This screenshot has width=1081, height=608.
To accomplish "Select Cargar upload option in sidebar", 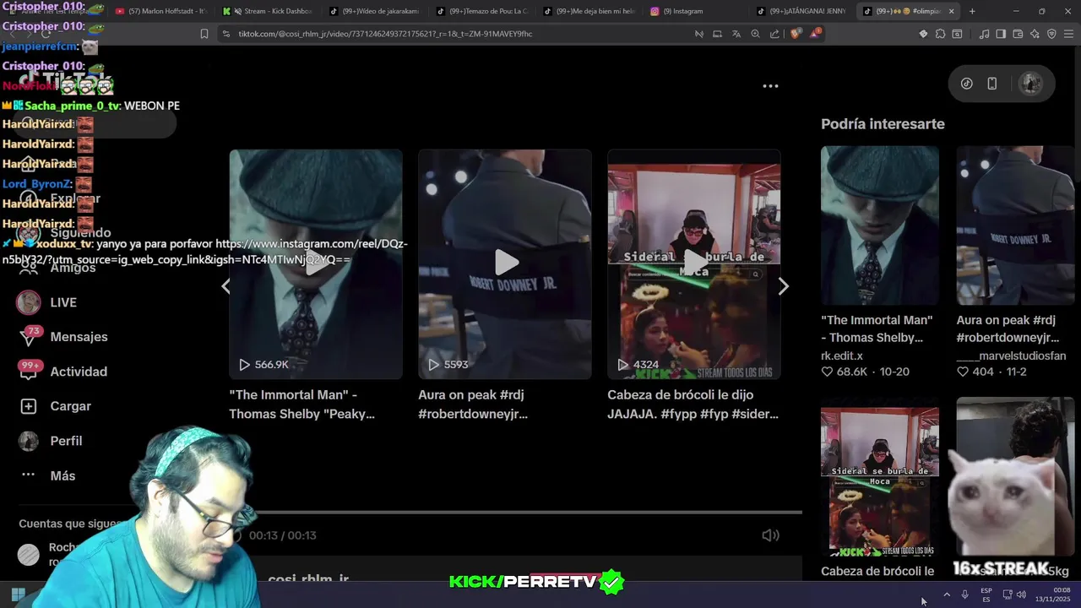I will [70, 406].
